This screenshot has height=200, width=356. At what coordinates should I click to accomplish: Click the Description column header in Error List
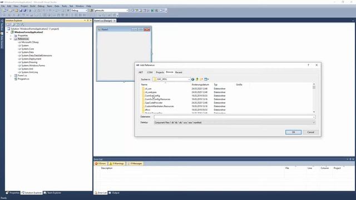pos(107,168)
